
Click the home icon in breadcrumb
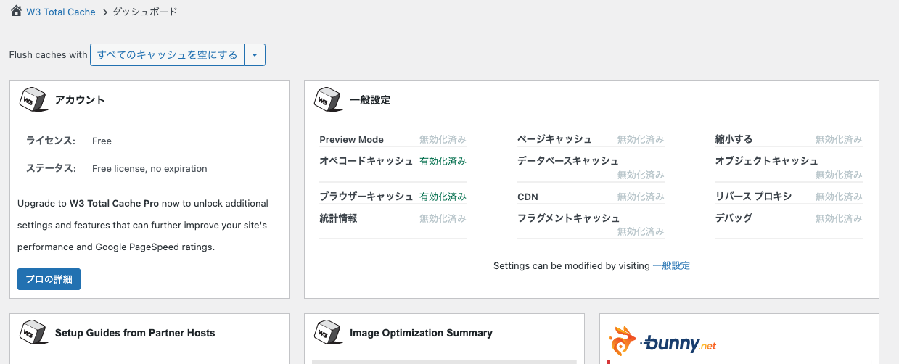16,12
